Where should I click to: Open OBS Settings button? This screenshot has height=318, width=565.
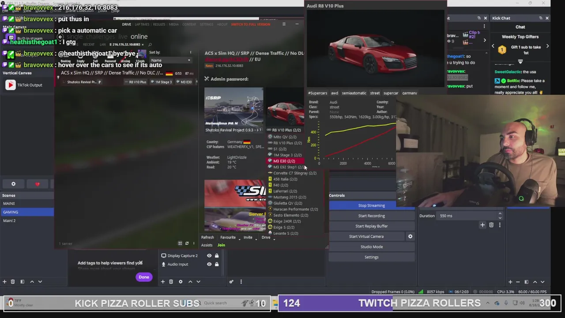[x=371, y=257]
